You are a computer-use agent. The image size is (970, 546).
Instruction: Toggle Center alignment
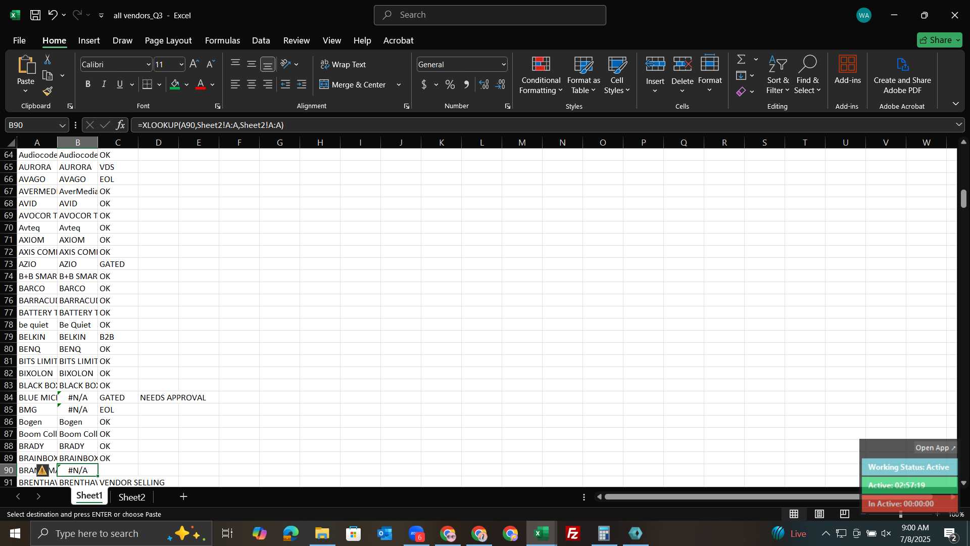click(x=252, y=85)
